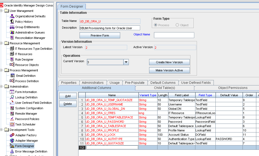This screenshot has width=259, height=156.
Task: Click the Create New Version button
Action: coord(169,62)
